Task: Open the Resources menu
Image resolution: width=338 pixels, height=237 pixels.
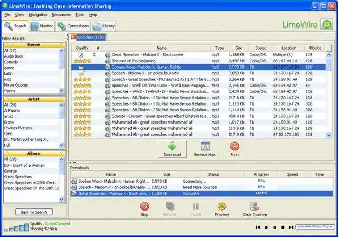Action: pyautogui.click(x=61, y=15)
